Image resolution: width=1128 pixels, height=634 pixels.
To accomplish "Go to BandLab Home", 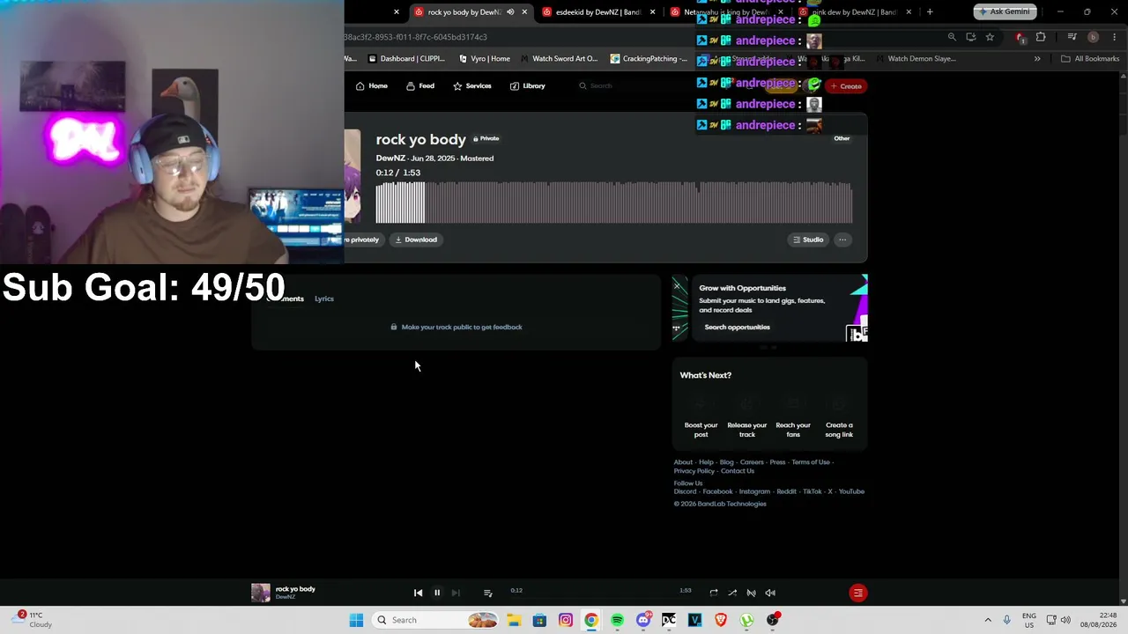I will point(372,85).
